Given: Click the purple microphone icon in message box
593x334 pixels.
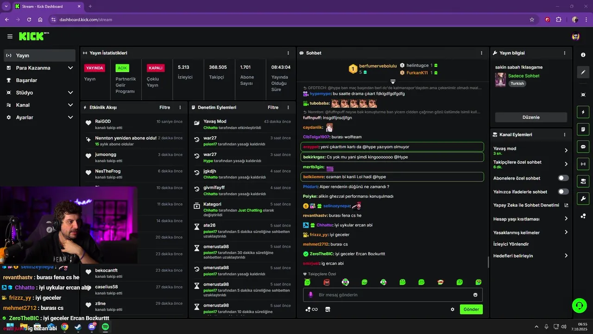Looking at the screenshot, I should [311, 295].
